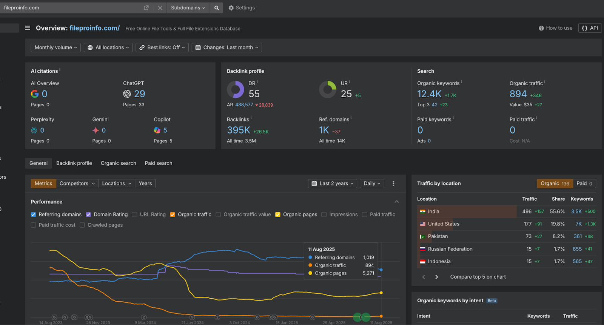Enable URL Rating checkbox

click(135, 215)
